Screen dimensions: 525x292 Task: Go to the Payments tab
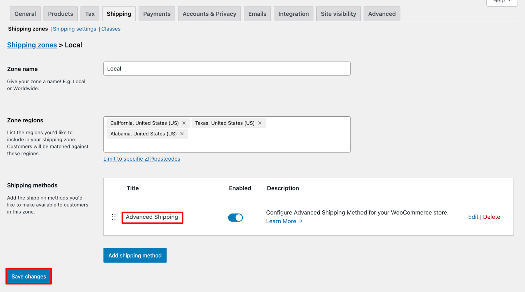coord(157,14)
